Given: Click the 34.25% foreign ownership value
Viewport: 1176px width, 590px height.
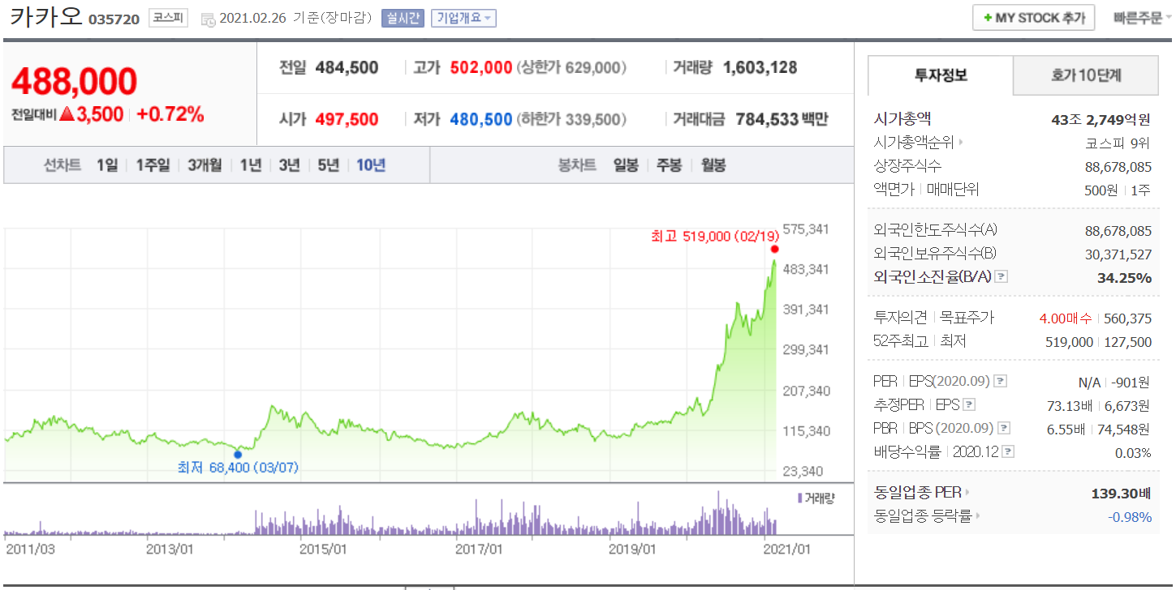Looking at the screenshot, I should point(1124,278).
